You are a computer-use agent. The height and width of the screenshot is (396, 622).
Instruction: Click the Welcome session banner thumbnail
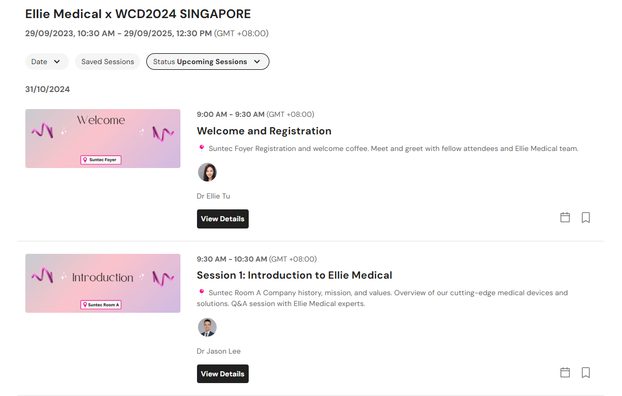[x=103, y=139]
